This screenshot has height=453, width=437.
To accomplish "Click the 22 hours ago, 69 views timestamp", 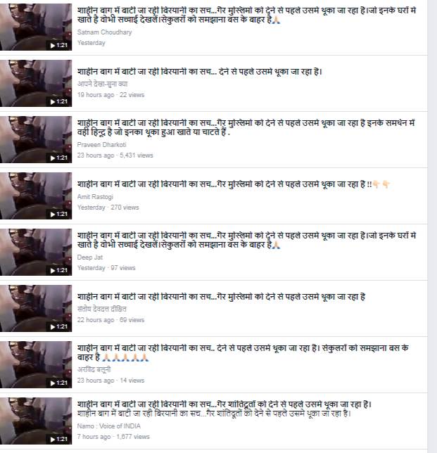I will pos(110,320).
